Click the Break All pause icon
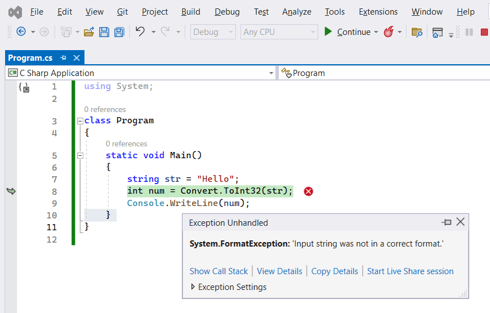This screenshot has width=490, height=313. pyautogui.click(x=469, y=32)
